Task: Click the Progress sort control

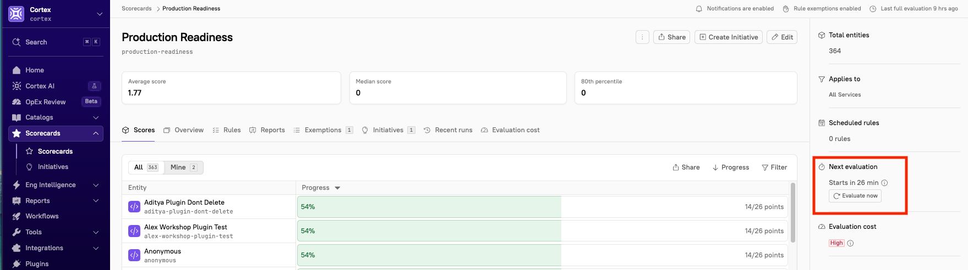Action: tap(731, 167)
